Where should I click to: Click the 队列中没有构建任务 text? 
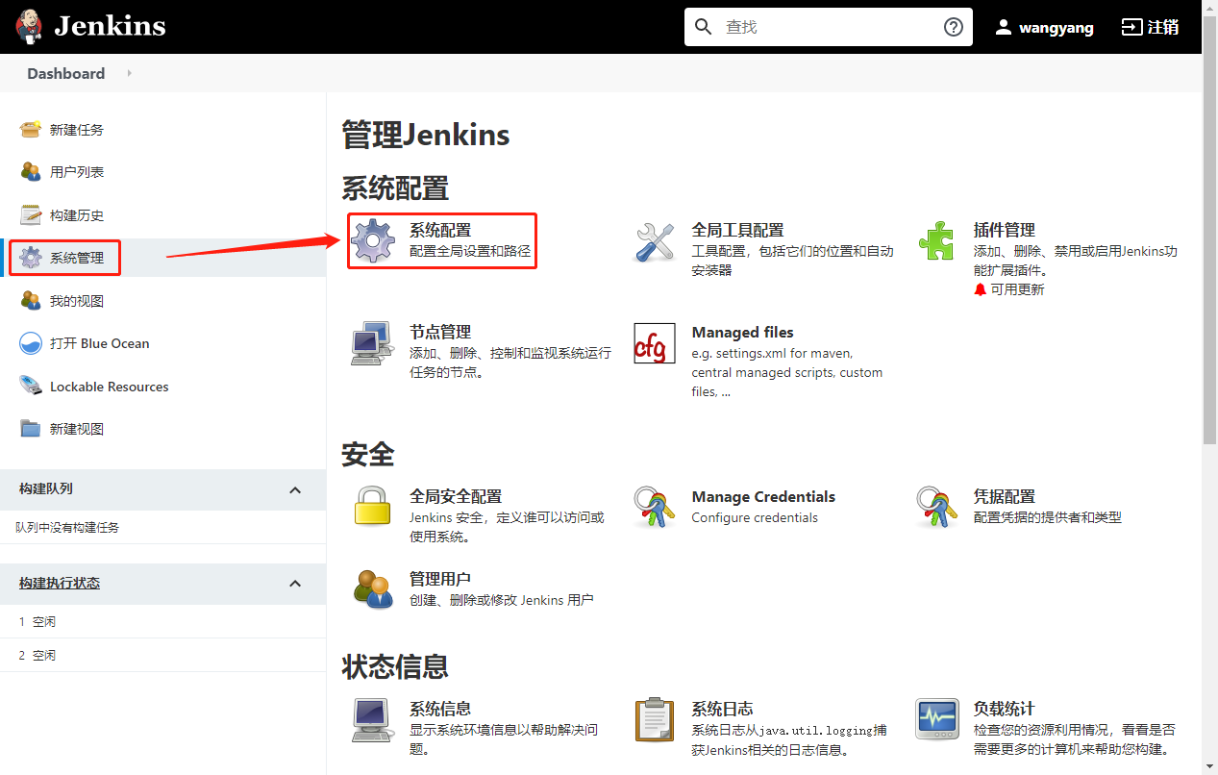click(67, 528)
